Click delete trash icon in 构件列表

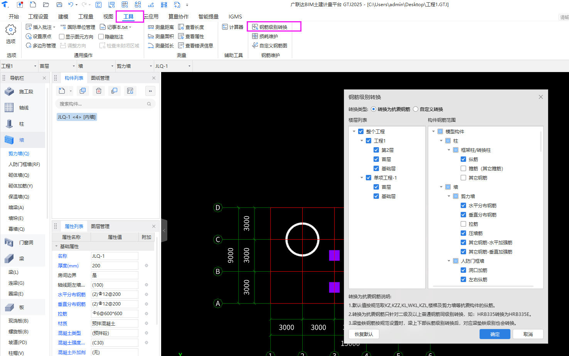[99, 91]
